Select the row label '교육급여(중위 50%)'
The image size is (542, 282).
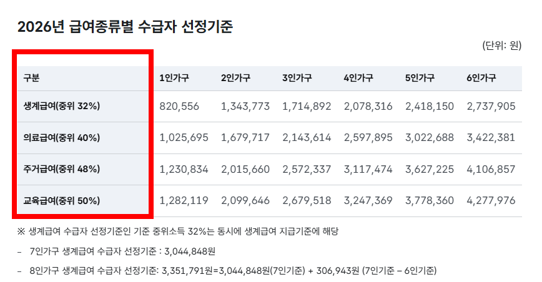pyautogui.click(x=62, y=200)
